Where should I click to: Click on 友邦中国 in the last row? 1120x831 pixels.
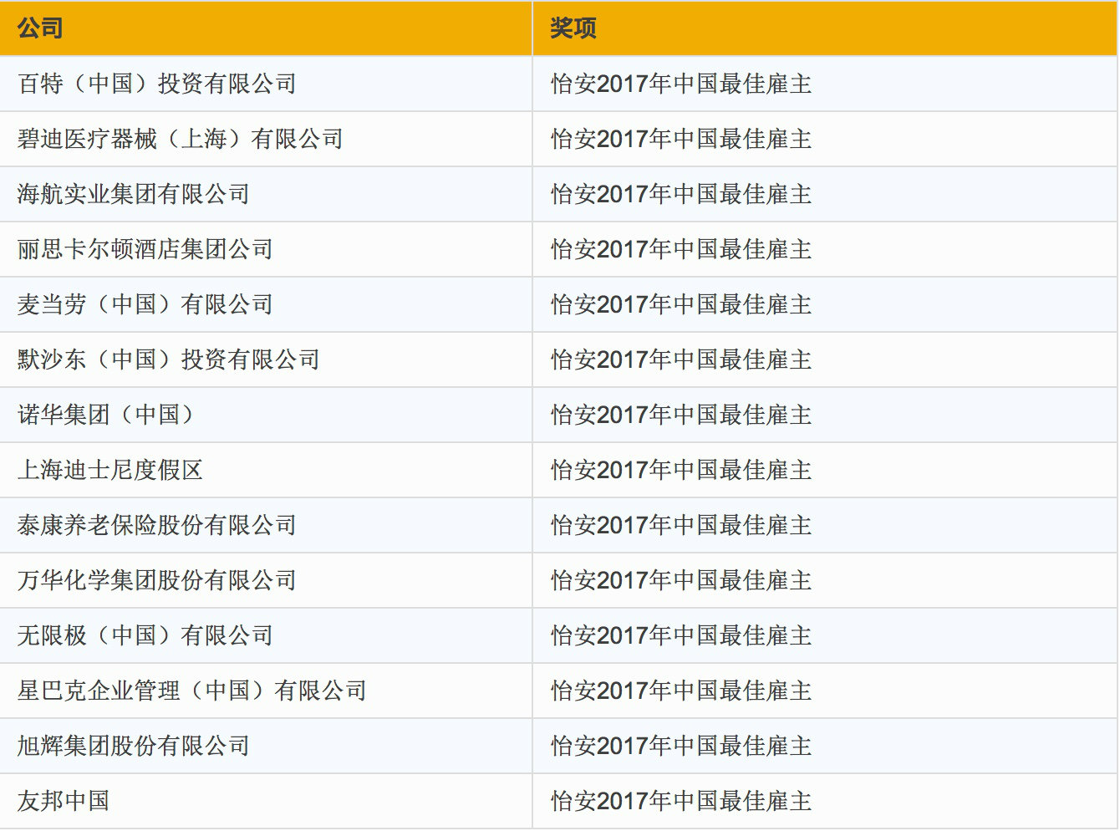coord(64,801)
